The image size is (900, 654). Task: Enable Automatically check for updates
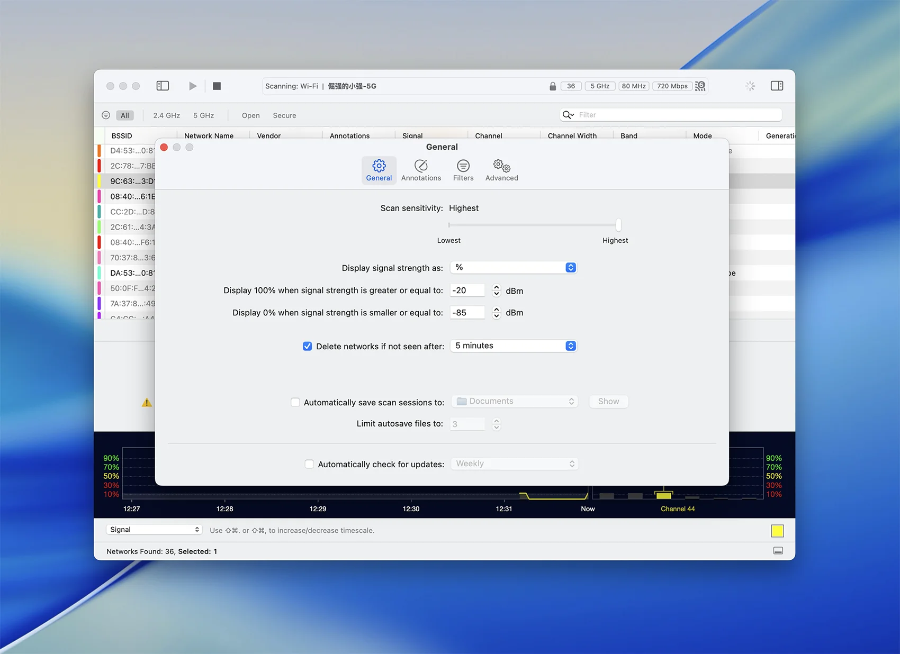309,464
